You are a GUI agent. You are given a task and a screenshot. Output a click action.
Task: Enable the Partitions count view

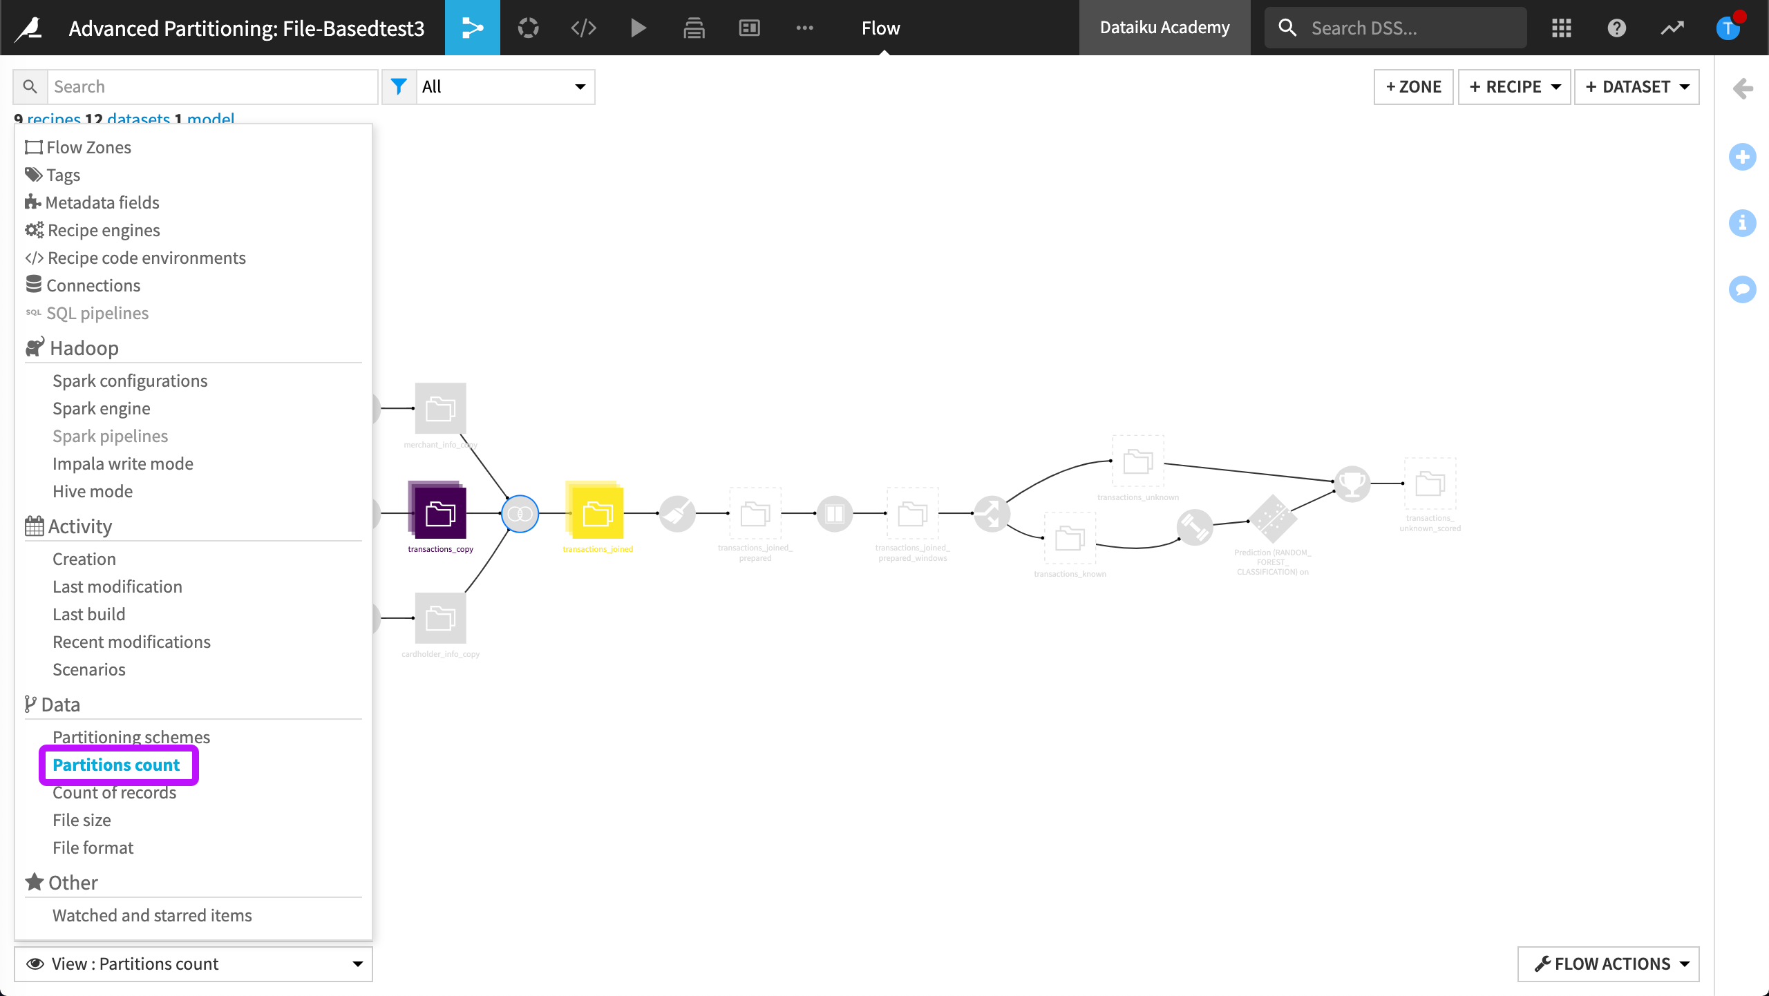117,765
